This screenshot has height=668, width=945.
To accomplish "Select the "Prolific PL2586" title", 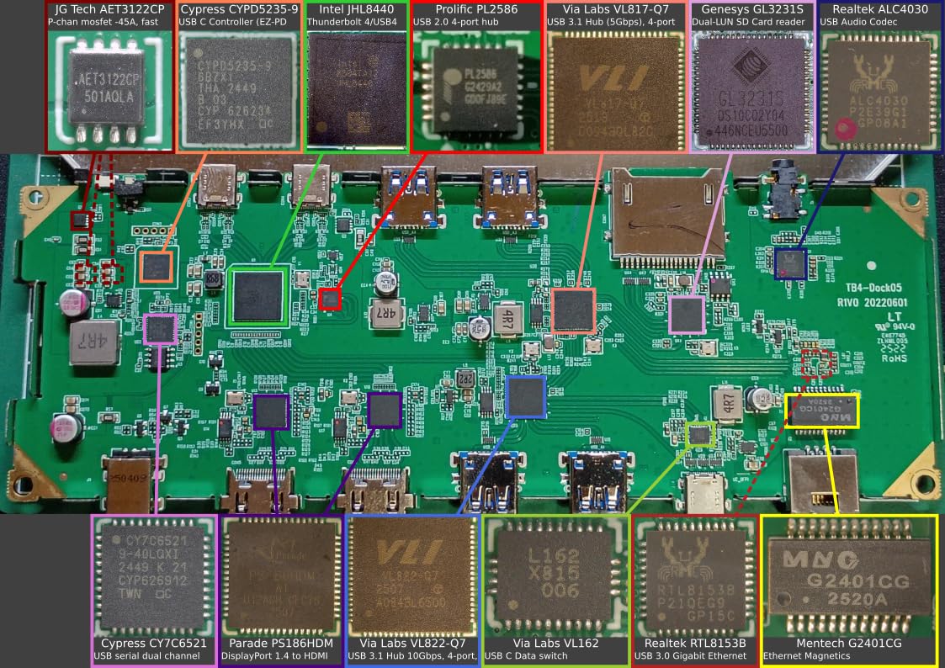I will pyautogui.click(x=477, y=9).
